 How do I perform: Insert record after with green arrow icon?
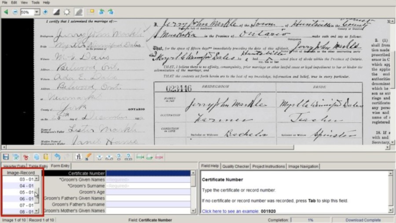(x=150, y=157)
